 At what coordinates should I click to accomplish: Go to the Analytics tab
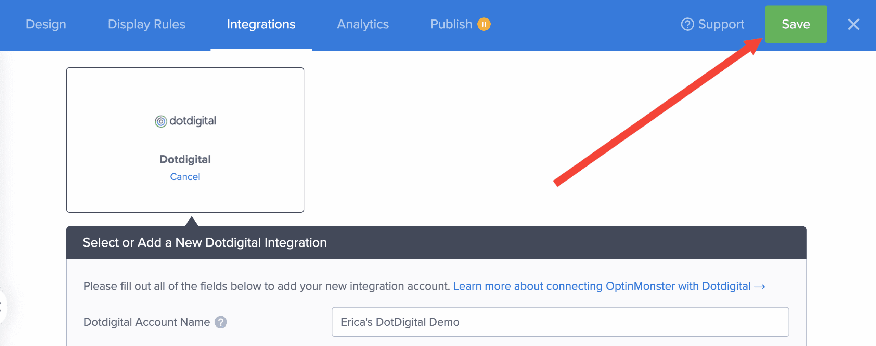363,24
